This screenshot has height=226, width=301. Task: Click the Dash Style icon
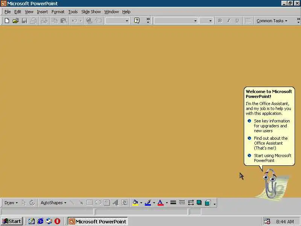[x=182, y=203]
